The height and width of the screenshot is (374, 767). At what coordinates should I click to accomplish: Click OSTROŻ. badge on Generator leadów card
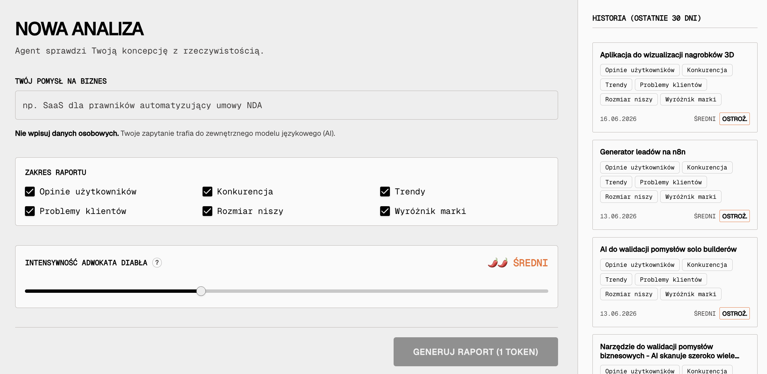735,216
